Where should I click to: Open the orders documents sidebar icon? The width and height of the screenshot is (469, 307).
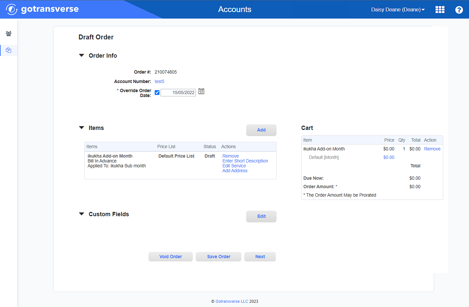tap(8, 50)
